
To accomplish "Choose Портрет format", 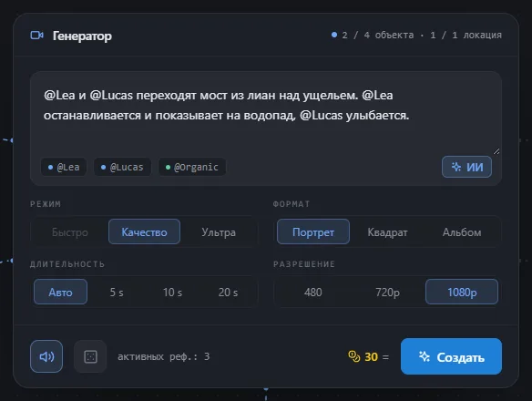I will pyautogui.click(x=313, y=231).
